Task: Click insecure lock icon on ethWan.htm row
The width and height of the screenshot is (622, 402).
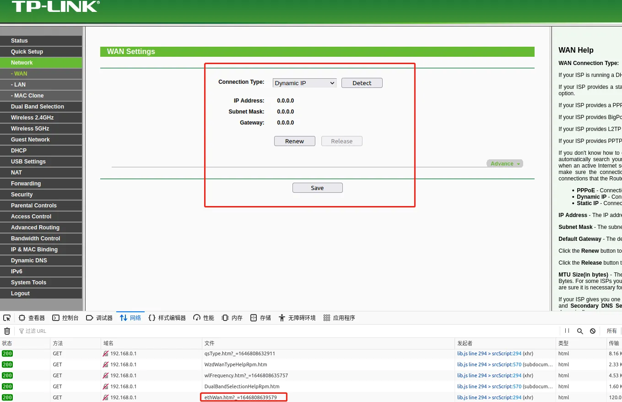Action: [106, 397]
